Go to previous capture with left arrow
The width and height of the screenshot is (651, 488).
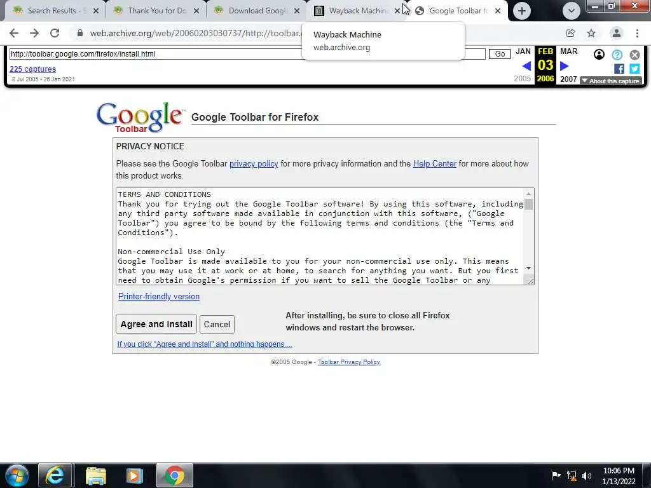click(526, 66)
